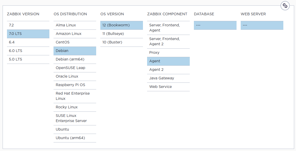
Task: Click the copy link icon
Action: click(x=285, y=6)
